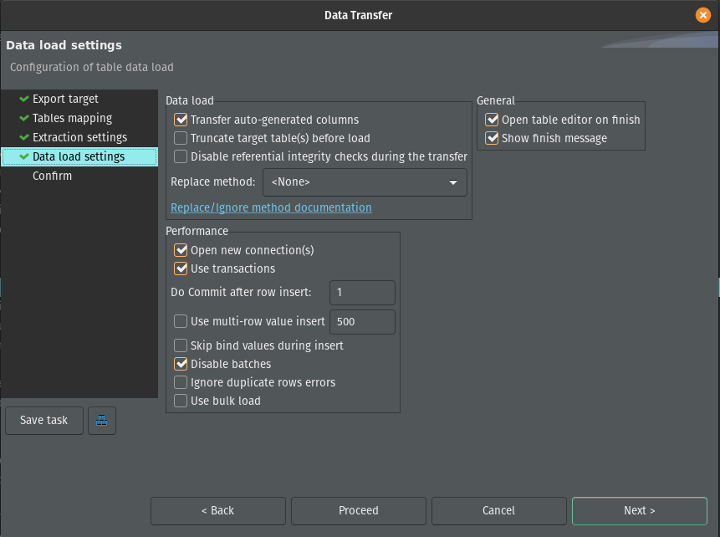Uncheck Show finish message
This screenshot has height=537, width=720.
[x=492, y=138]
